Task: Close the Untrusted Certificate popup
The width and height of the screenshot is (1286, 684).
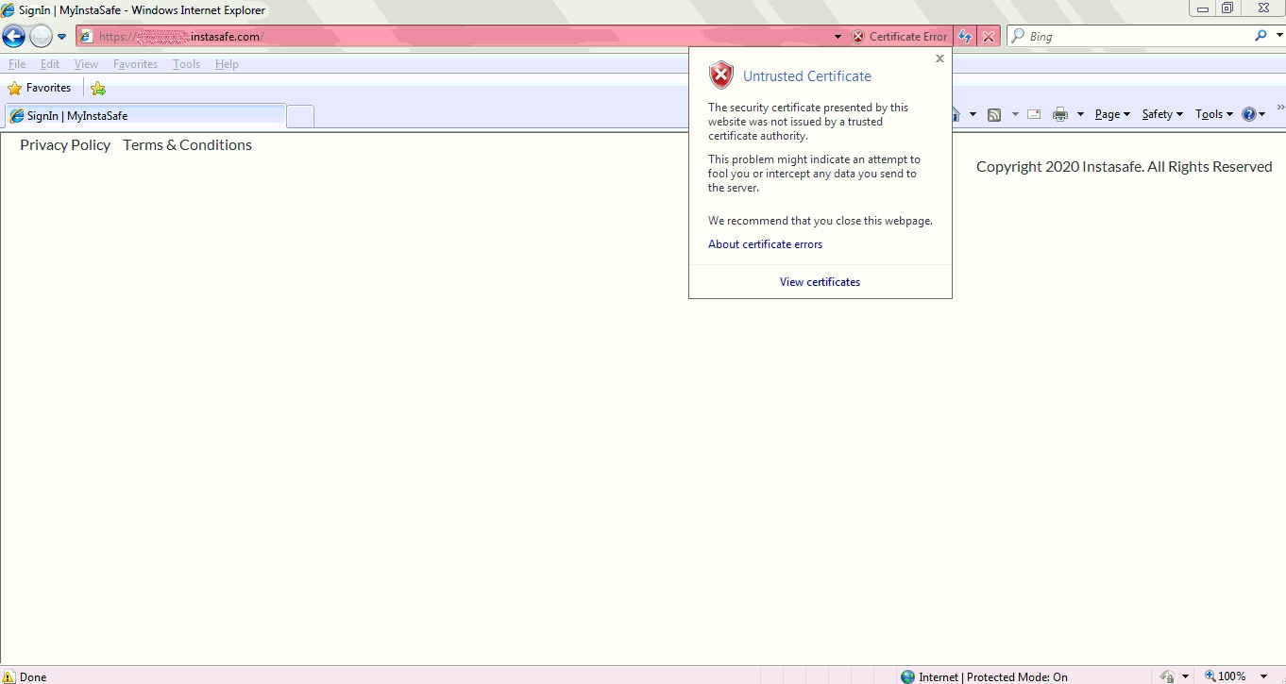Action: point(939,58)
